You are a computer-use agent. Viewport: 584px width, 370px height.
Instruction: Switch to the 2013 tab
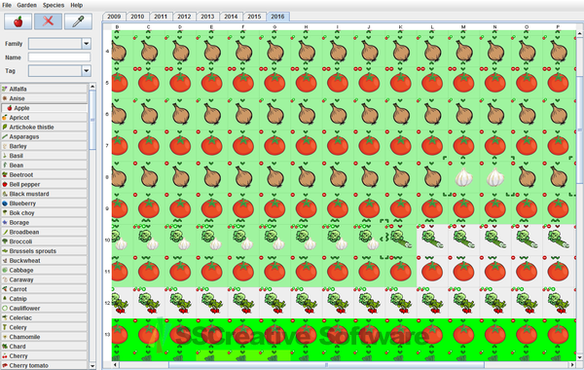tap(207, 17)
